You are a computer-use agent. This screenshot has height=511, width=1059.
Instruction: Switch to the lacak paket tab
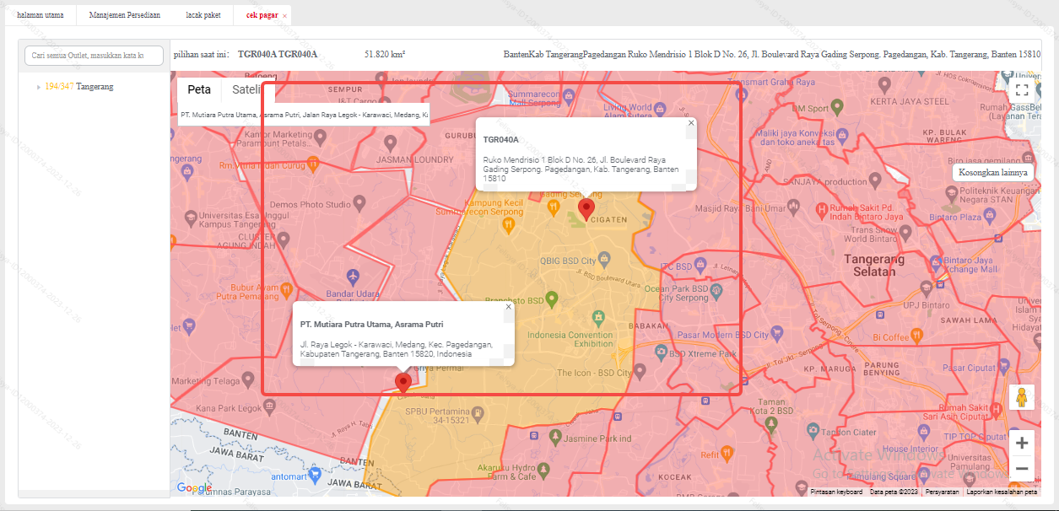tap(203, 15)
